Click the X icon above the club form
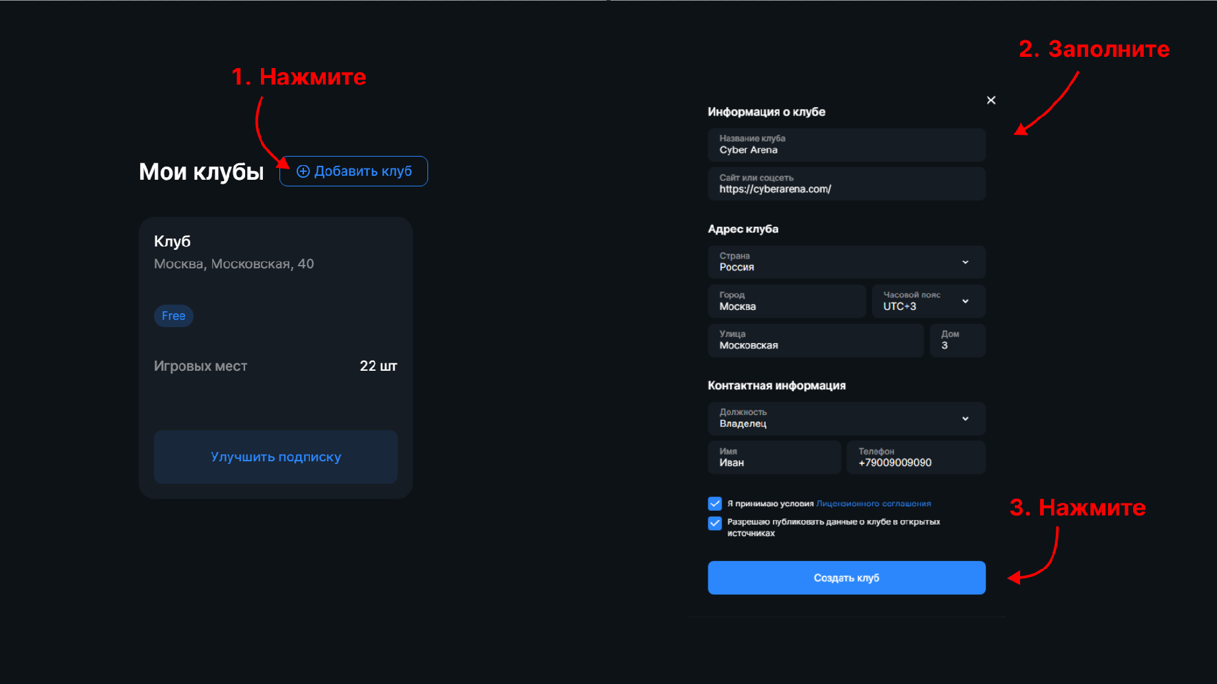Image resolution: width=1217 pixels, height=684 pixels. pyautogui.click(x=990, y=100)
